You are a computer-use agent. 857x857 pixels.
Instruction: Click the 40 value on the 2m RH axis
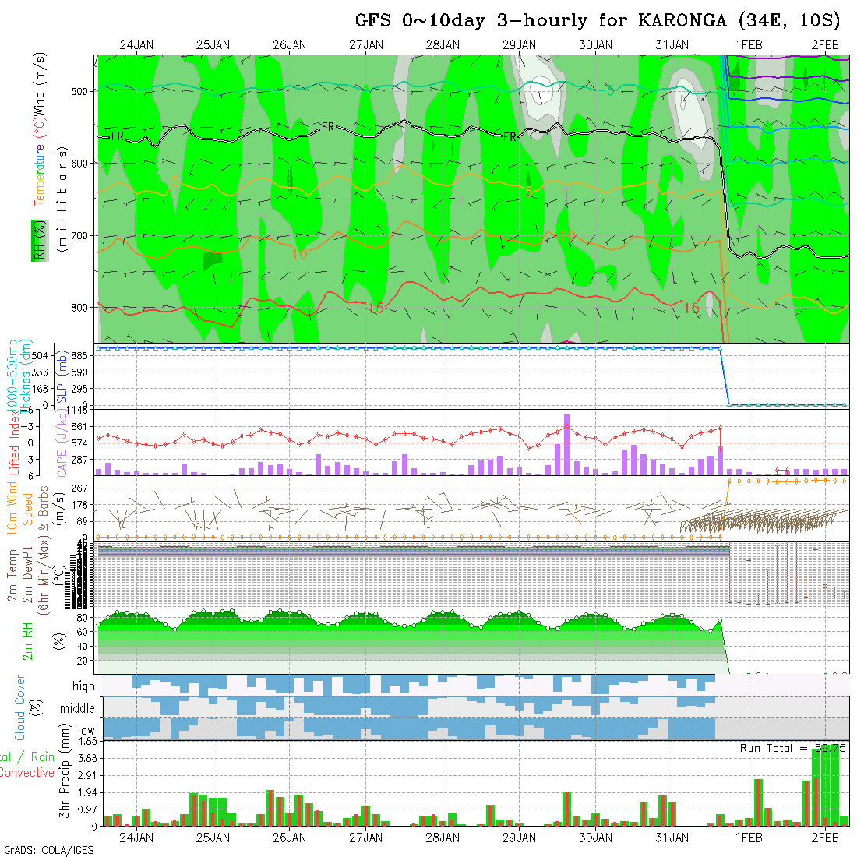[x=83, y=646]
